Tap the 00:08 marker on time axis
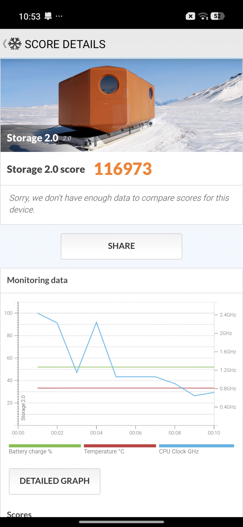Screen dimensions: 243x527 (175, 433)
